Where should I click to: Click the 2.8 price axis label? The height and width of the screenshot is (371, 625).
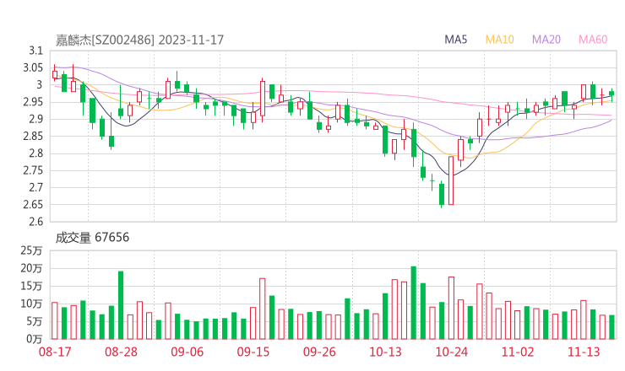35,153
